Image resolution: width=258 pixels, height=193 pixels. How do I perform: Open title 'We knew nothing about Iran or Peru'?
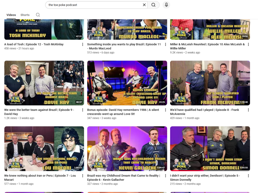tap(40, 178)
